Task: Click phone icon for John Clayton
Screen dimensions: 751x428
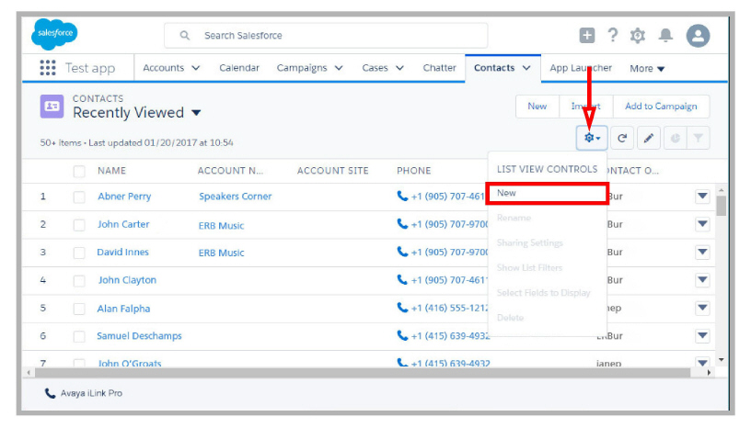Action: click(402, 279)
